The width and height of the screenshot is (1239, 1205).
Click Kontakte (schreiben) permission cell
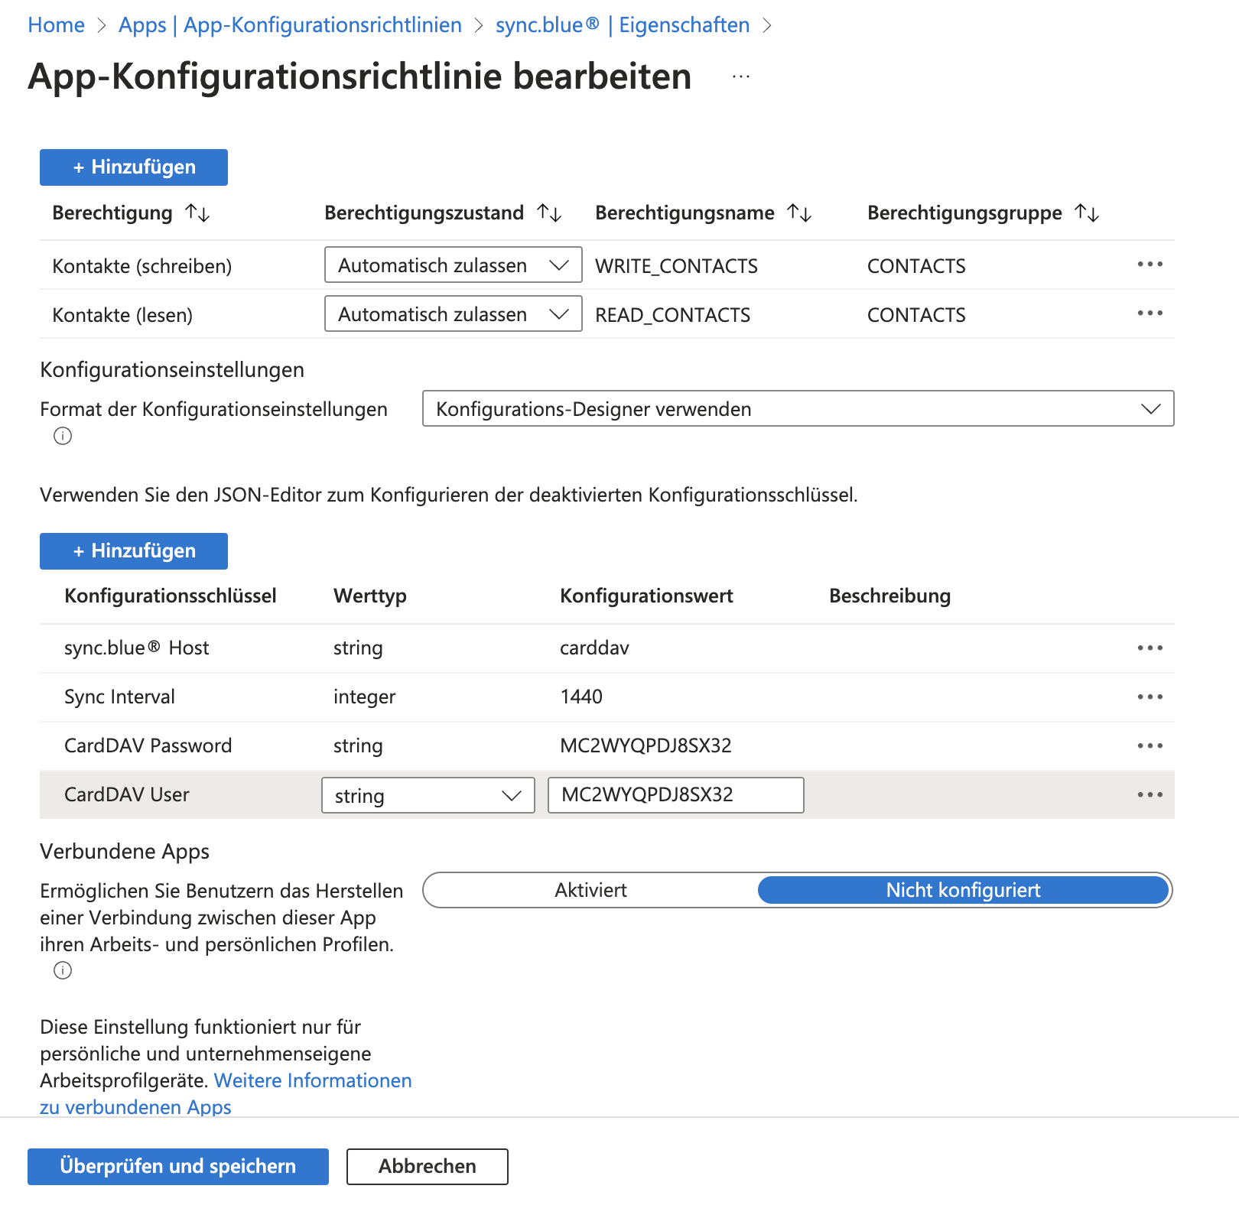click(x=142, y=266)
